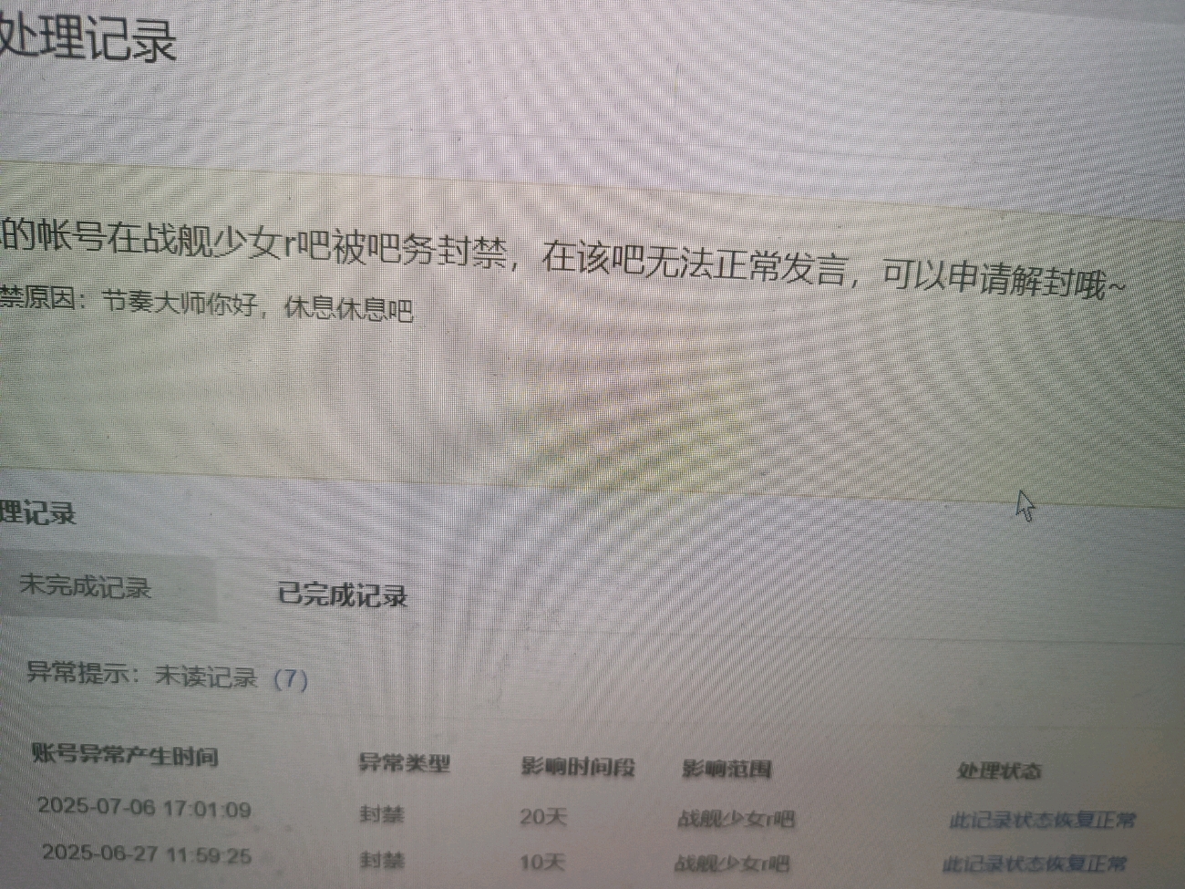Click the 处理状态 column header
Screen dimensions: 1185x889
pos(999,771)
